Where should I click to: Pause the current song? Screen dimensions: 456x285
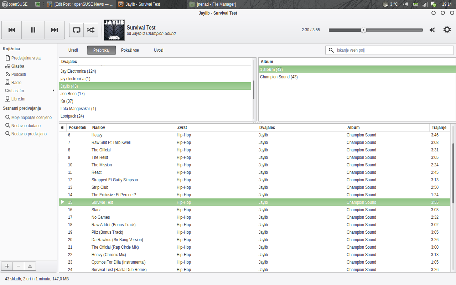click(x=33, y=30)
